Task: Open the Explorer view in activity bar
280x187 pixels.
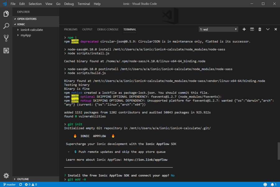Action: 6,14
